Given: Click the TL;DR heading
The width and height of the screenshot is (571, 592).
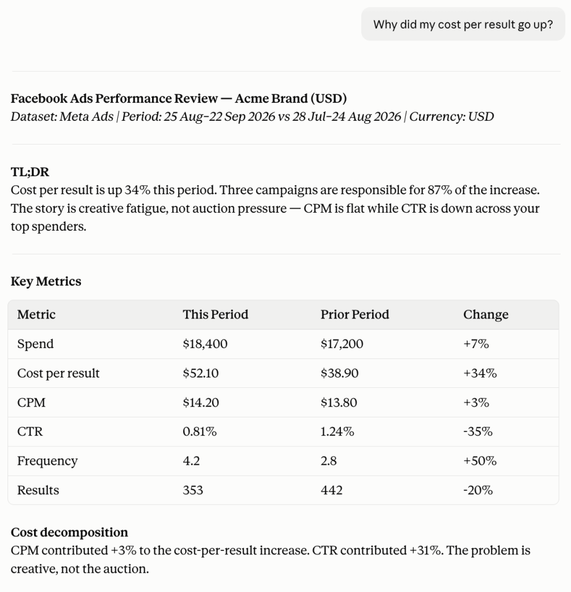Looking at the screenshot, I should point(30,172).
